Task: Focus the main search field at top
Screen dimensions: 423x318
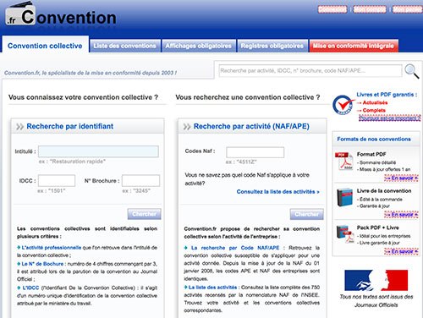Action: tap(310, 71)
